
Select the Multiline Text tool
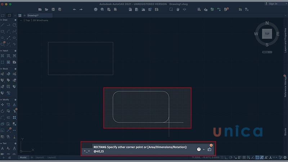click(3, 148)
